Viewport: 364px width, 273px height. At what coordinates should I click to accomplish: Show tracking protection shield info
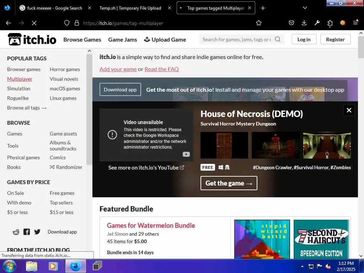pyautogui.click(x=67, y=23)
